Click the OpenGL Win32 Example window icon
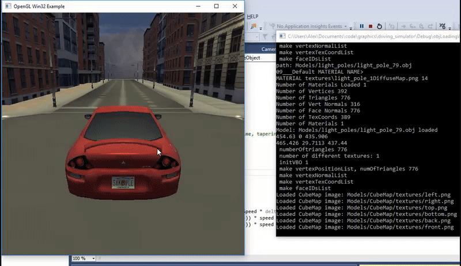The height and width of the screenshot is (266, 461). point(8,6)
